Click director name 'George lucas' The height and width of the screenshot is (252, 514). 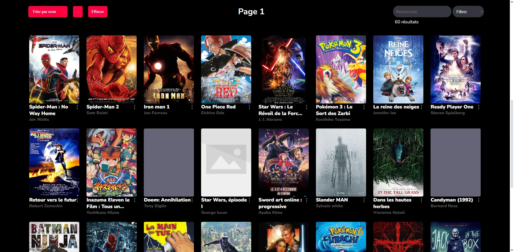pos(214,212)
